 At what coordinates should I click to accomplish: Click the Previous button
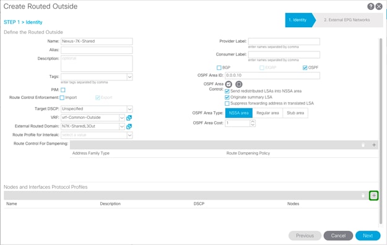point(305,236)
